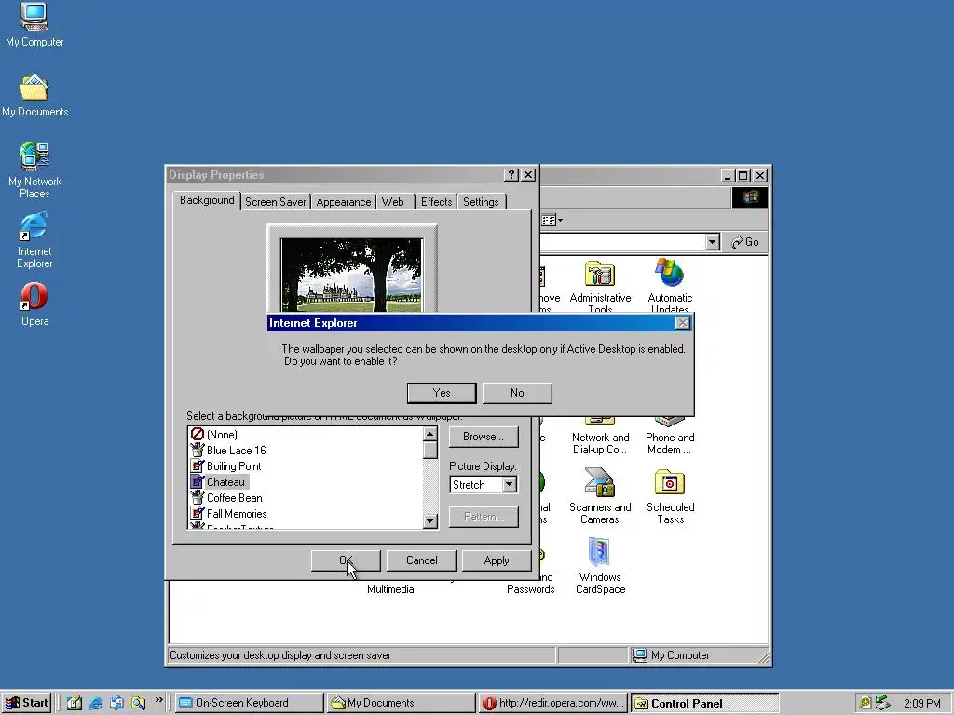Switch to On-Screen Keyboard taskbar button

249,703
